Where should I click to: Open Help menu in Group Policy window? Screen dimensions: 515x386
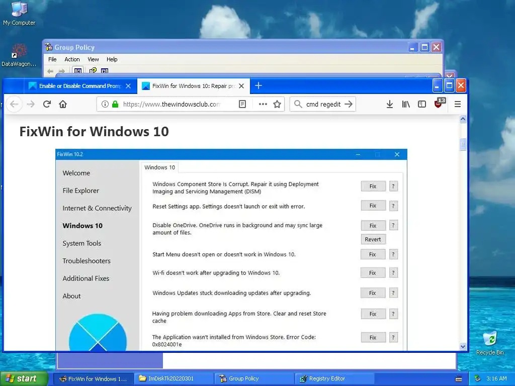pos(112,59)
